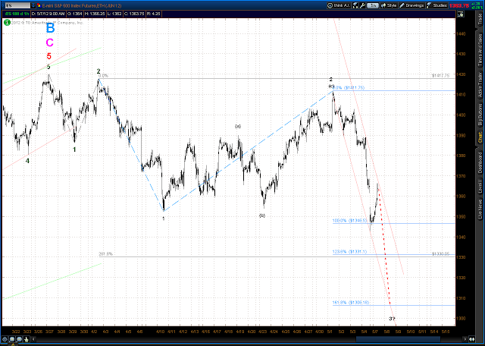The image size is (485, 346).
Task: Open the 1h timeframe selector
Action: click(x=374, y=5)
